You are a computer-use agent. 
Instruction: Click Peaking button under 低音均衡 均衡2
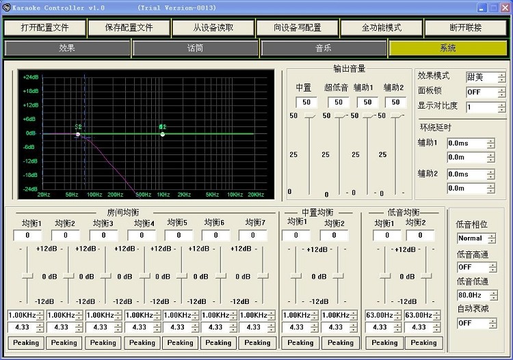pyautogui.click(x=423, y=343)
